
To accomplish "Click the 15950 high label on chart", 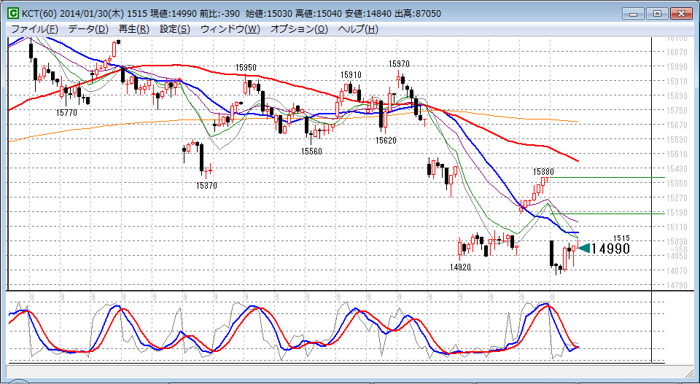I will click(246, 67).
